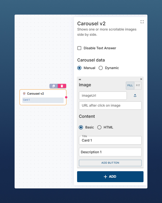Screen dimensions: 162x203
Task: Focus the imageUrl input field
Action: [x=103, y=96]
